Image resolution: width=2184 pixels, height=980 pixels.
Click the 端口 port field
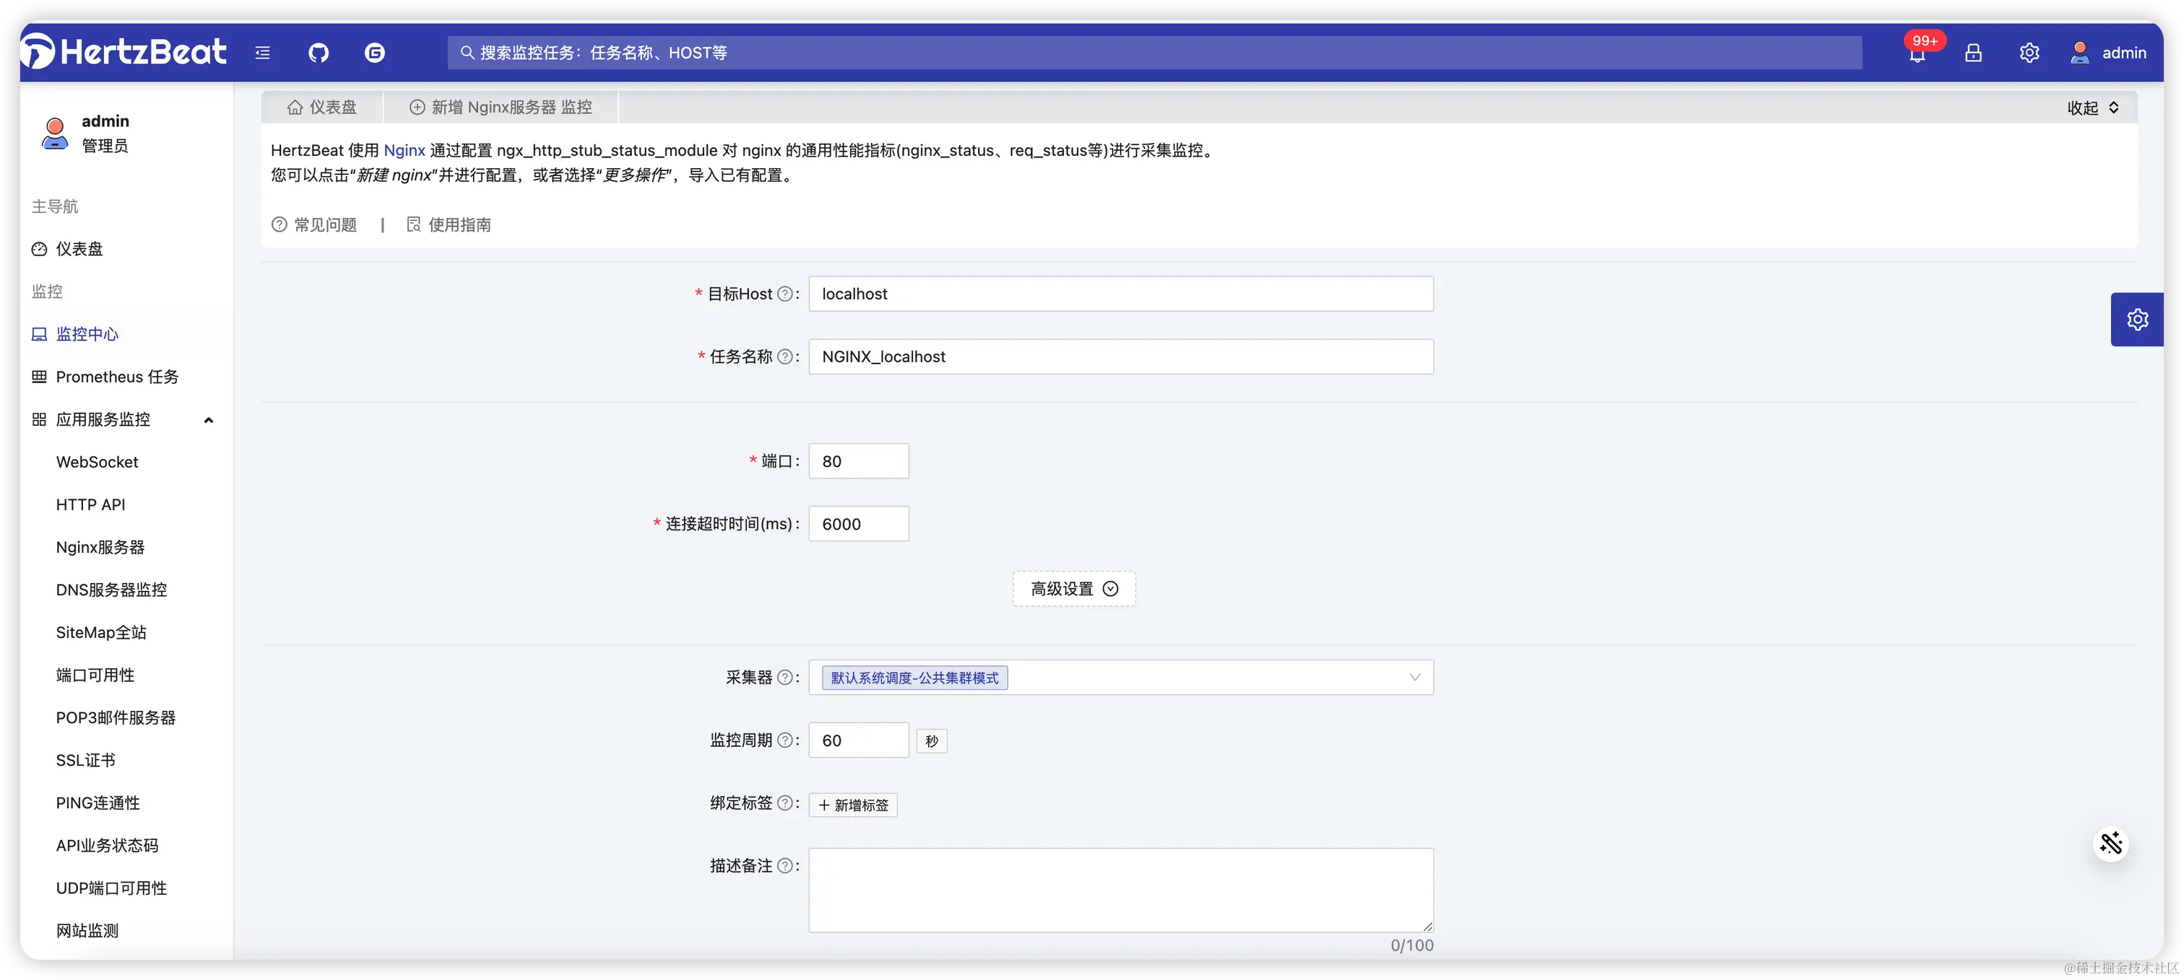coord(859,461)
